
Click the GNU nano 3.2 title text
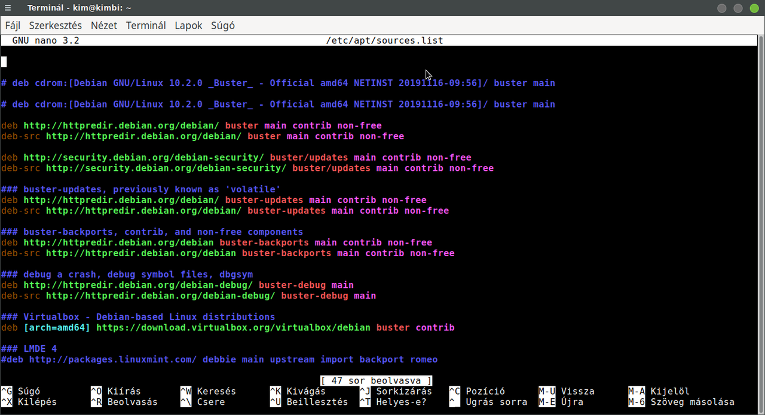[x=45, y=41]
